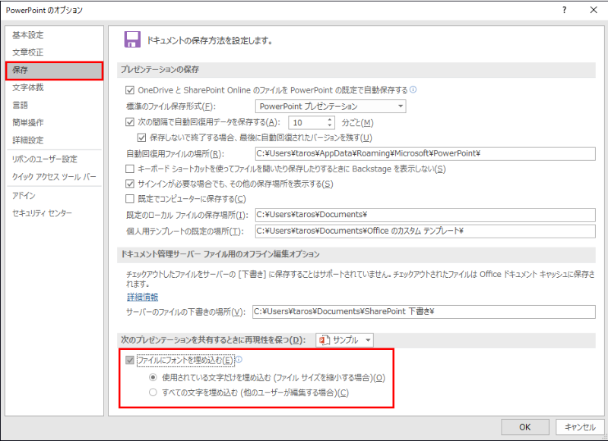Check the Backstage を表示しない option

[129, 169]
